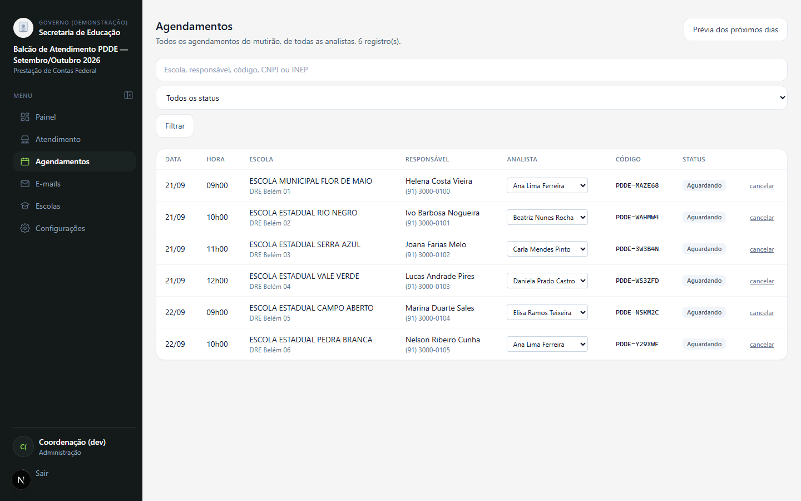Click Aguardando status of ESCOLA ESTADUAL RIO NEGRO
Image resolution: width=801 pixels, height=501 pixels.
[704, 217]
